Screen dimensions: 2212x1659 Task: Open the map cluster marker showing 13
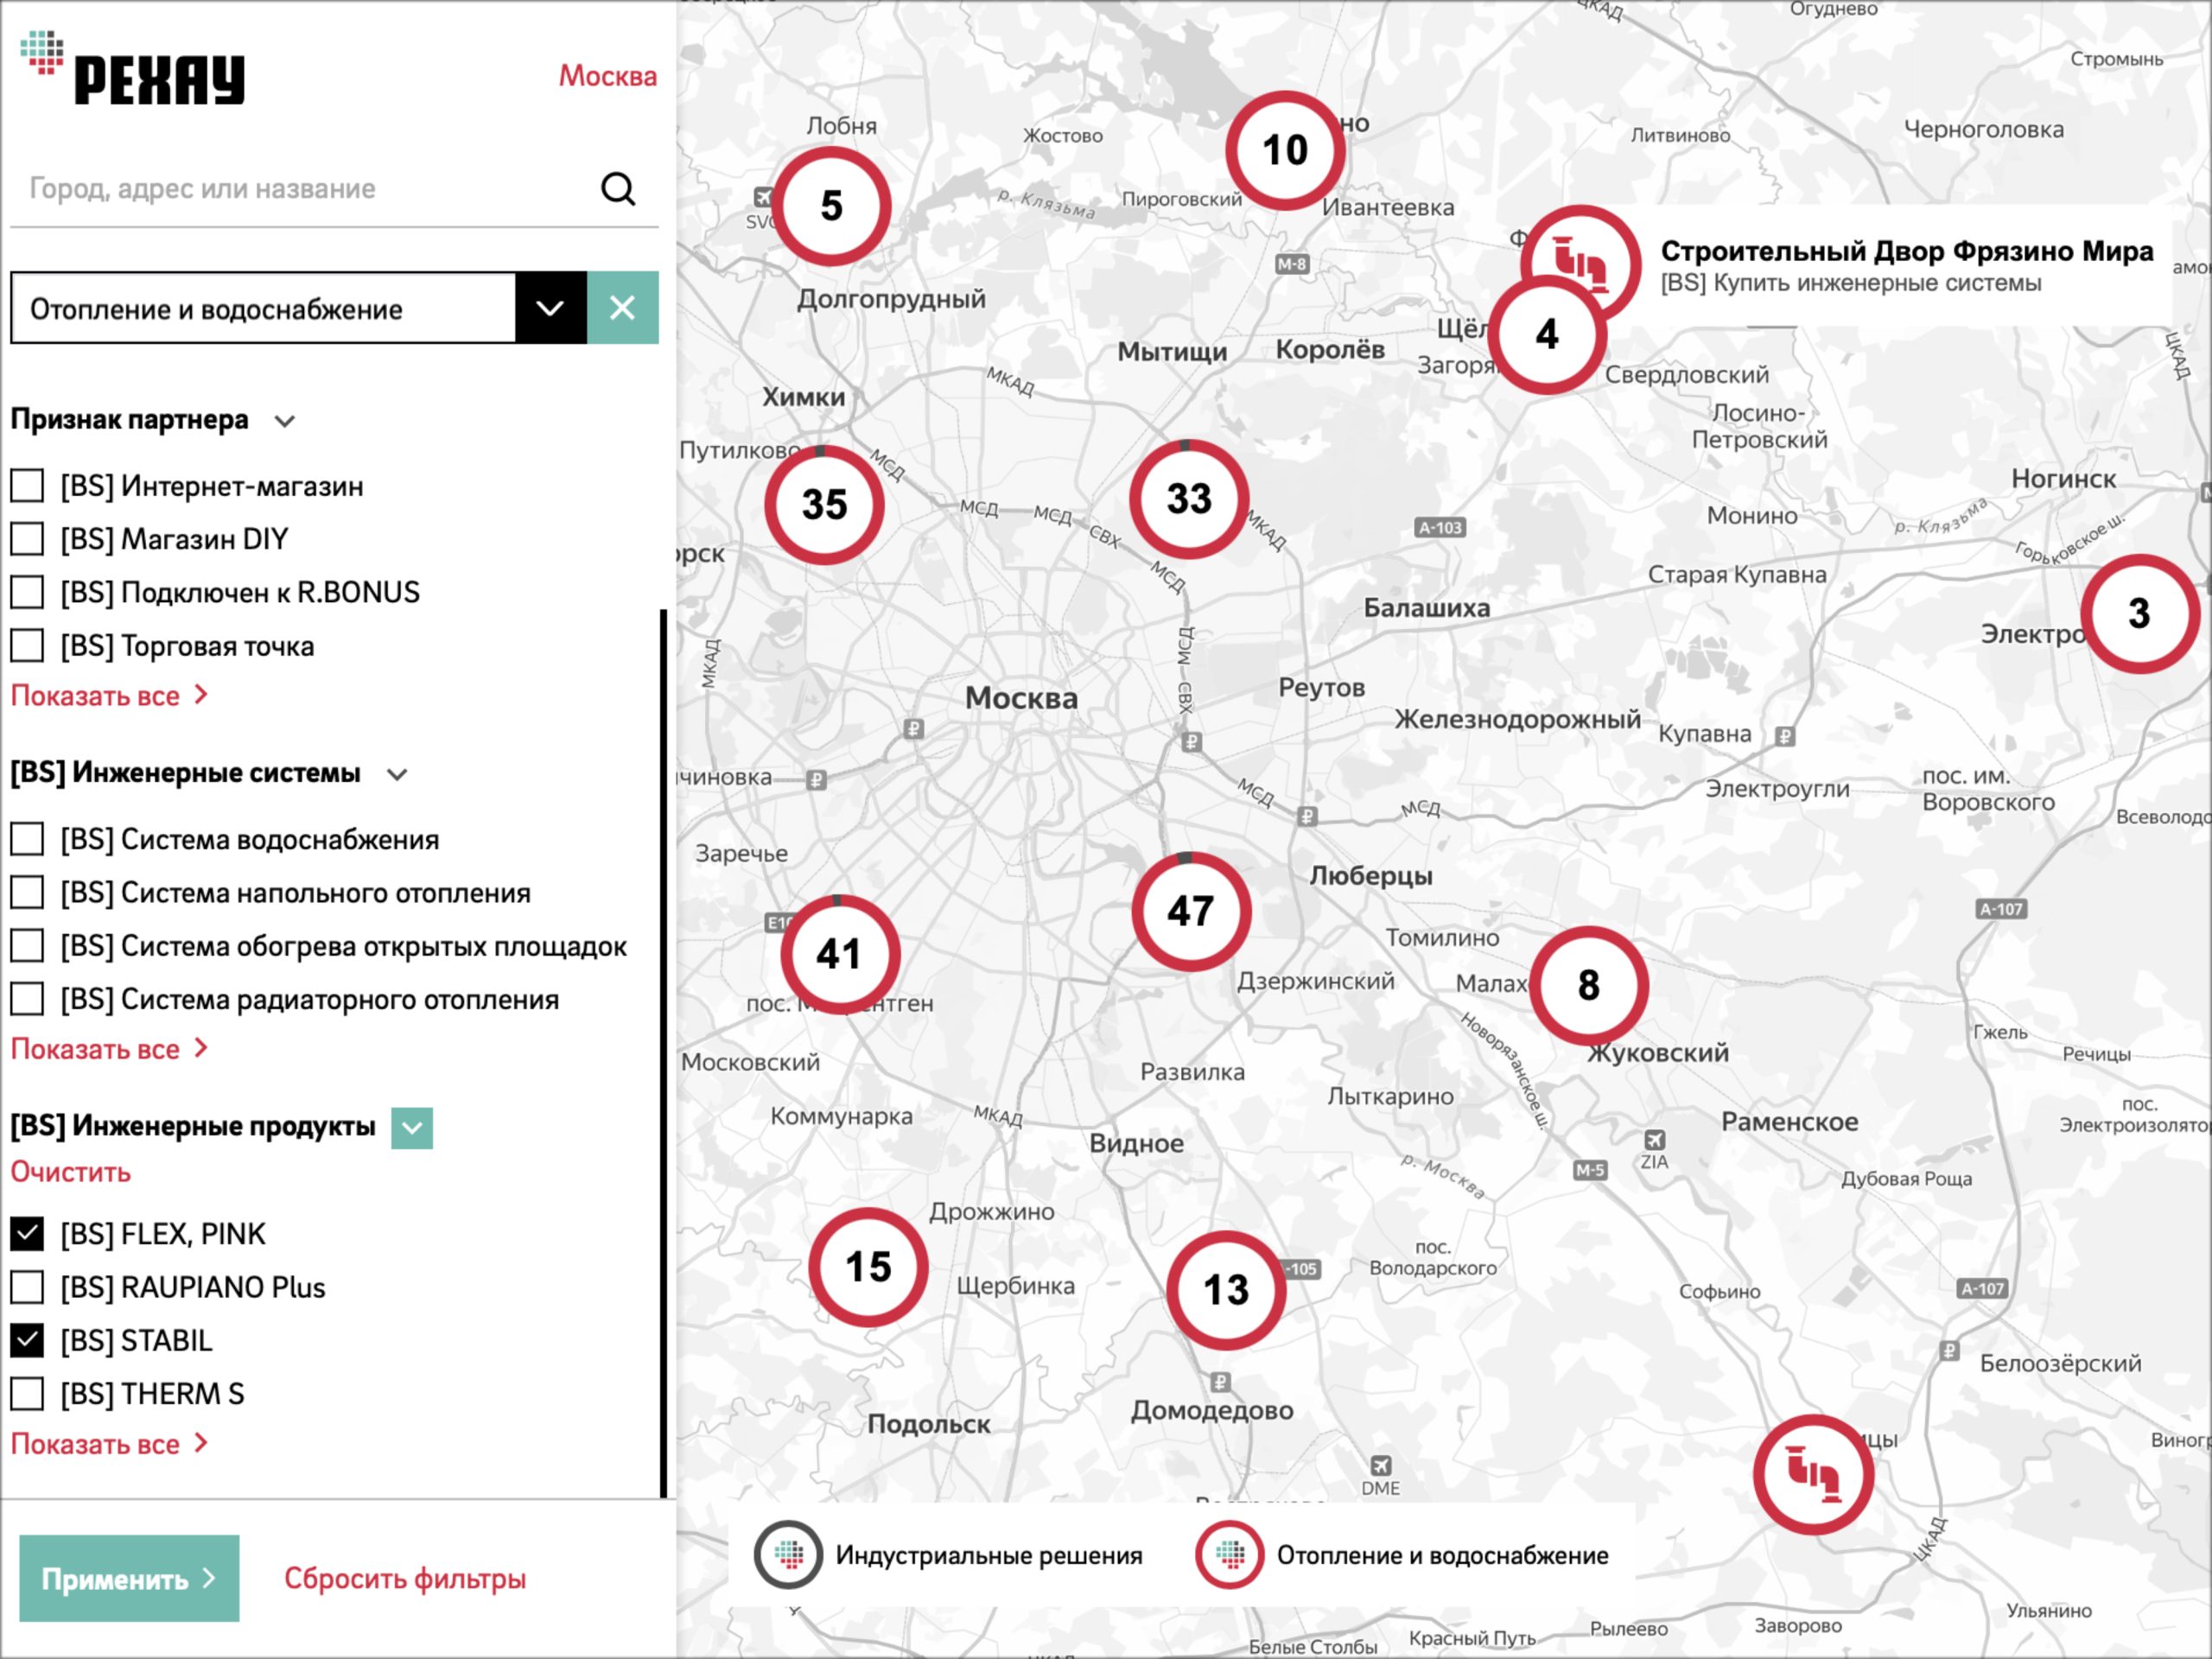tap(1226, 1290)
